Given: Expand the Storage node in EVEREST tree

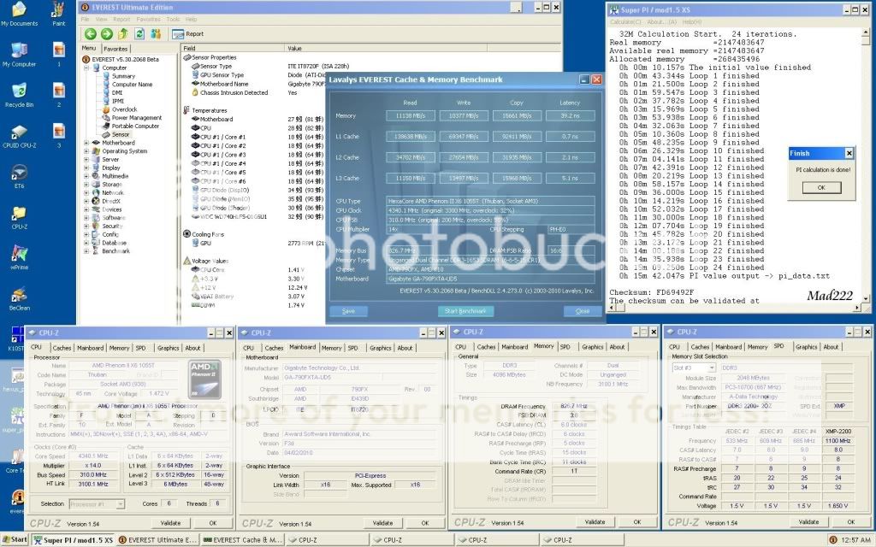Looking at the screenshot, I should (x=86, y=185).
